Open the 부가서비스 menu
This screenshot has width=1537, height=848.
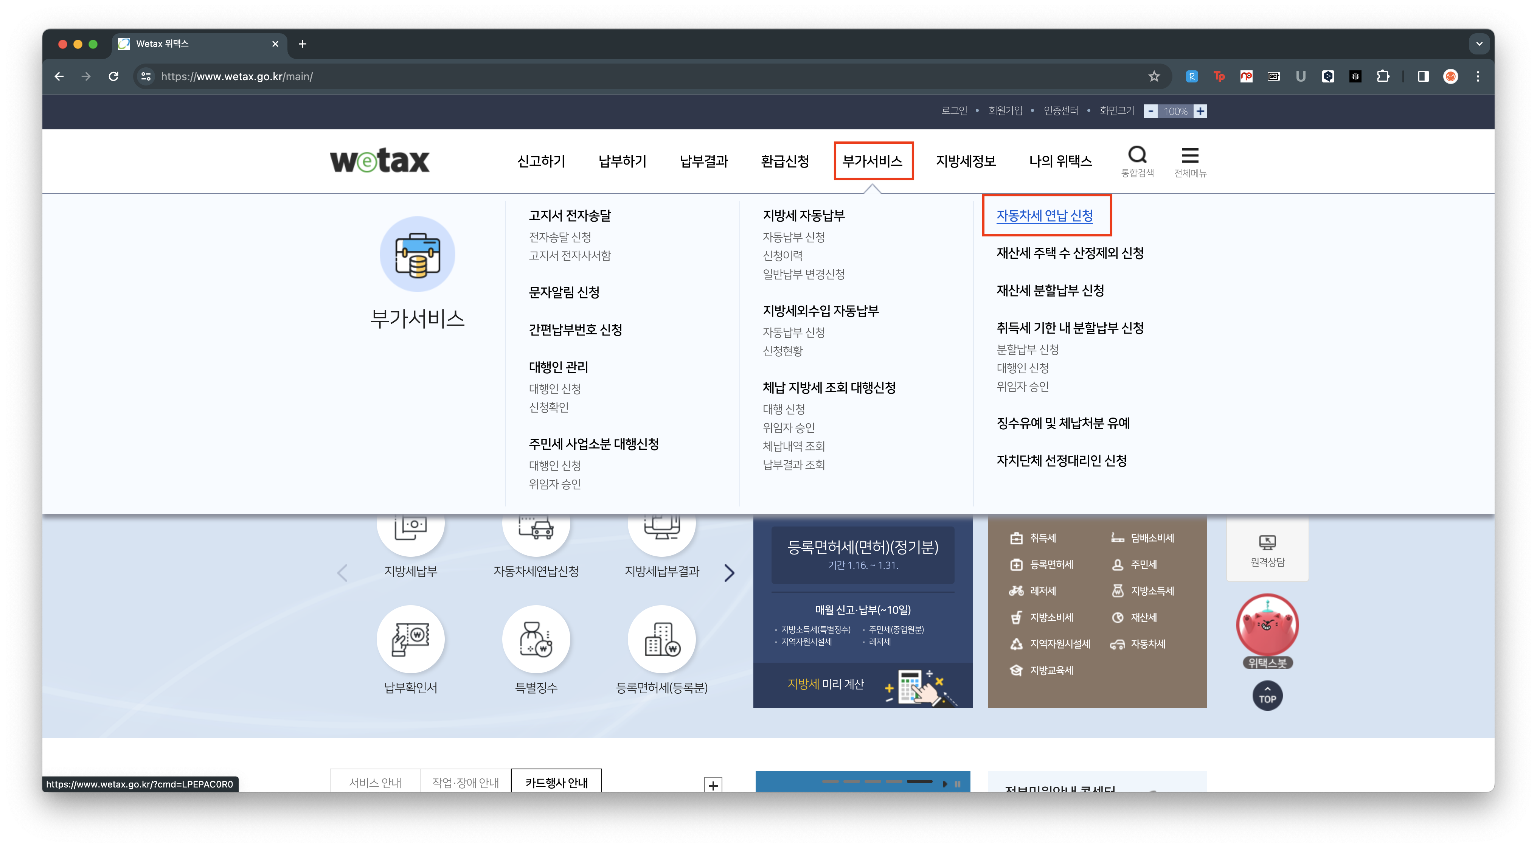point(874,161)
